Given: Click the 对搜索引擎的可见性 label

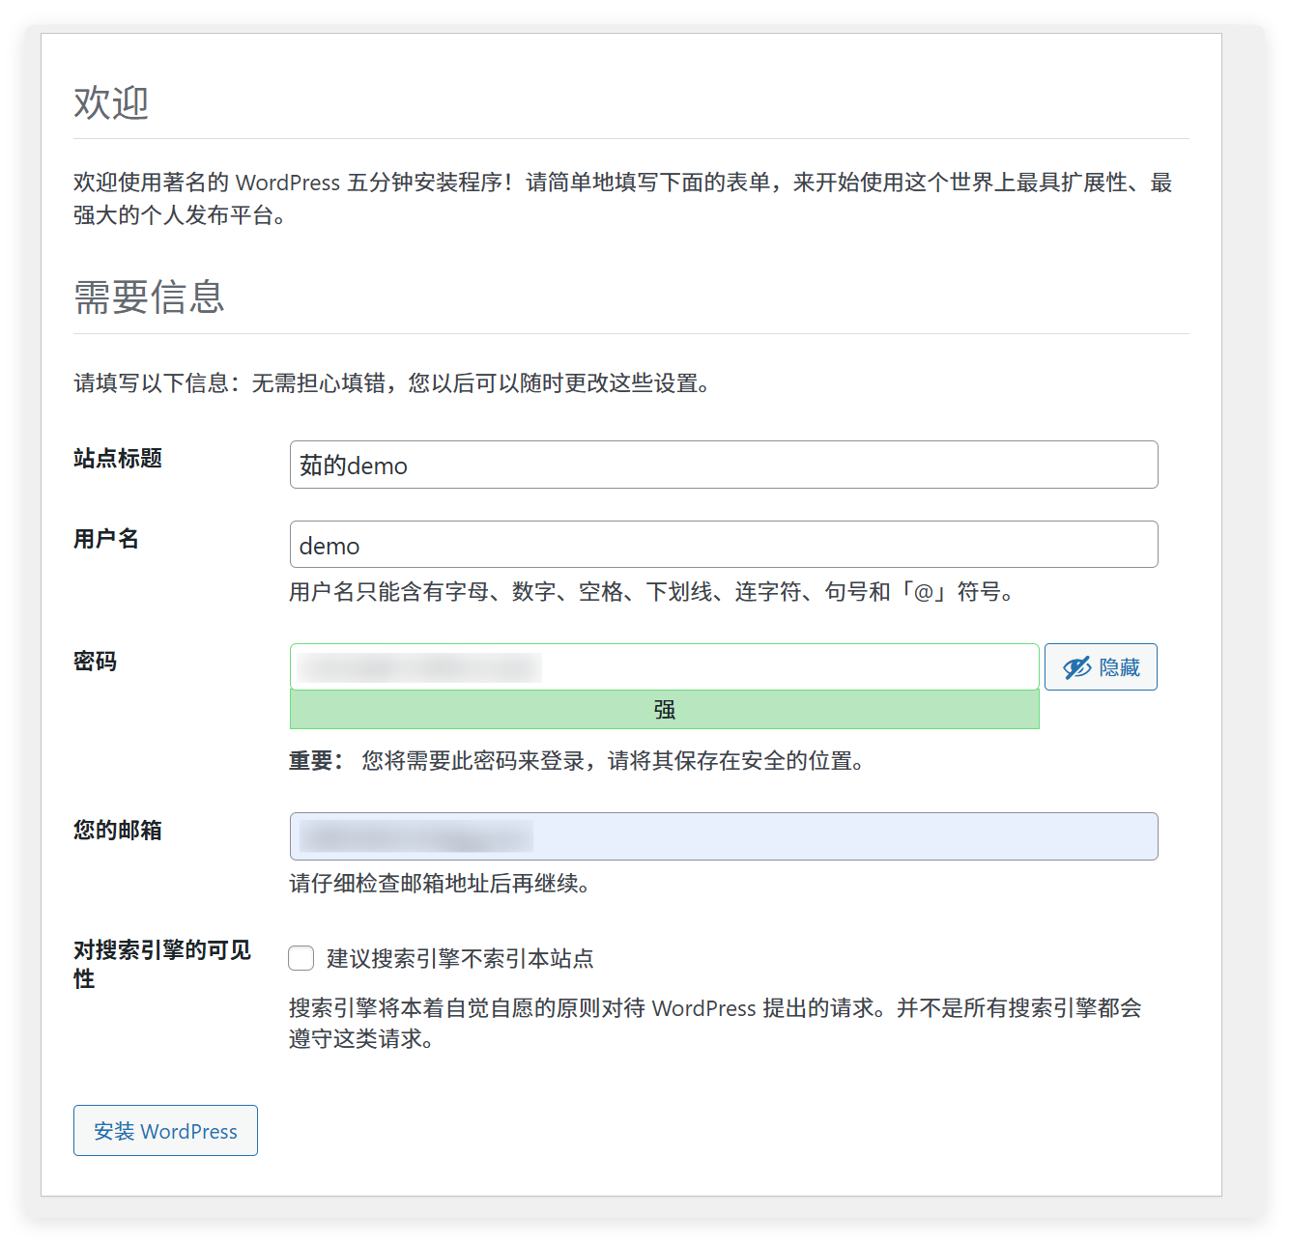Looking at the screenshot, I should (x=162, y=964).
